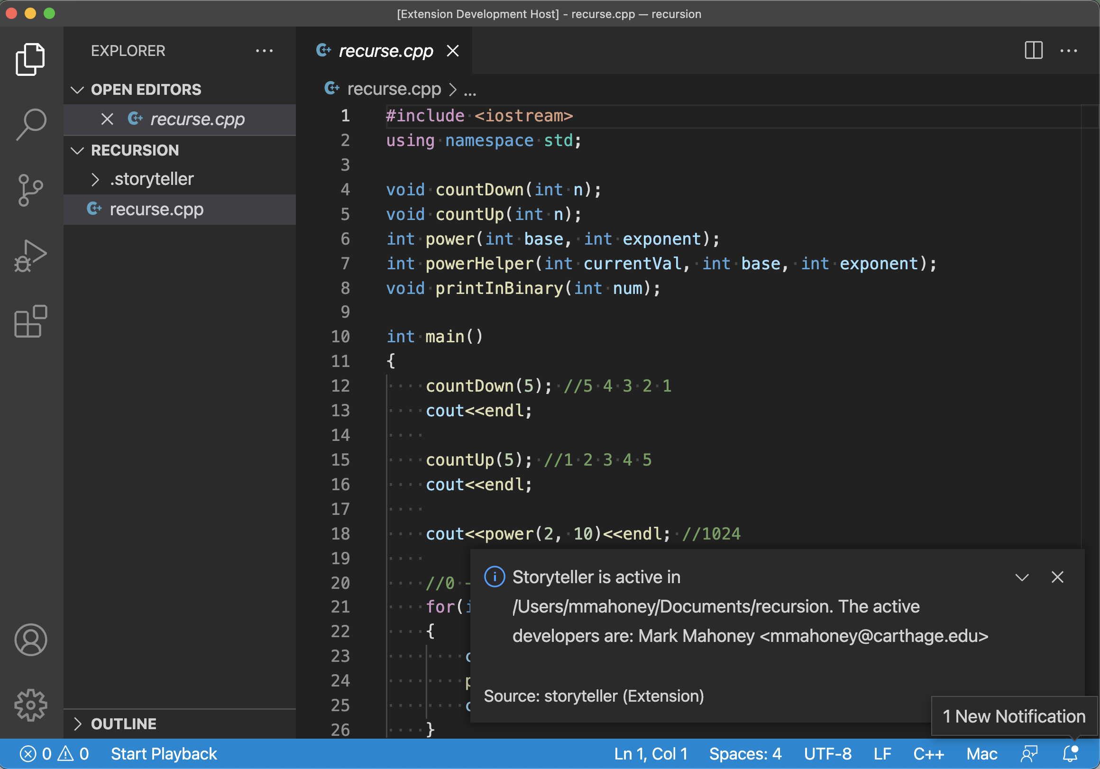The height and width of the screenshot is (769, 1100).
Task: Dismiss the Storyteller notification
Action: pyautogui.click(x=1057, y=577)
